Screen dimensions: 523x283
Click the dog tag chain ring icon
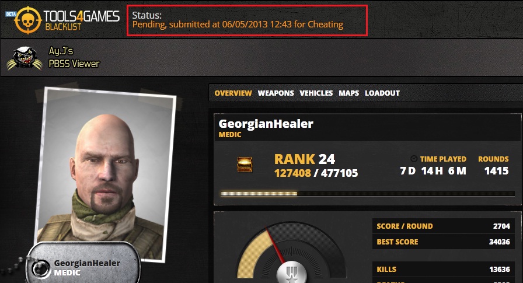41,268
